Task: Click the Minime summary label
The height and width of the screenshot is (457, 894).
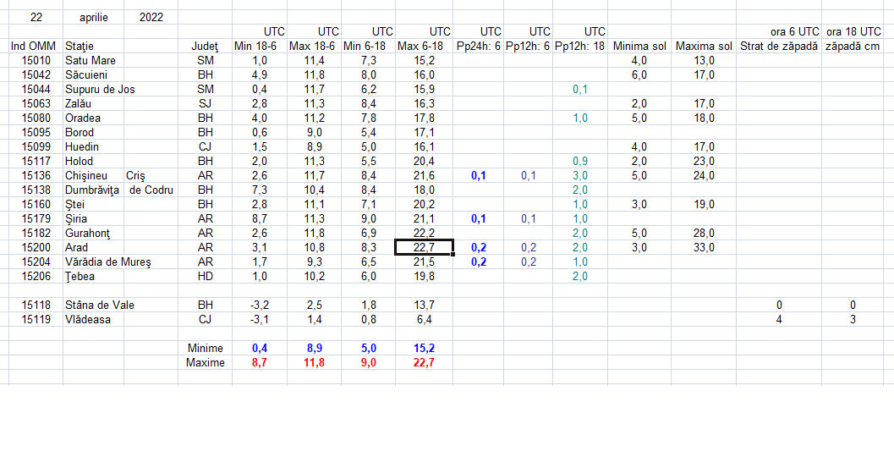Action: pyautogui.click(x=206, y=348)
